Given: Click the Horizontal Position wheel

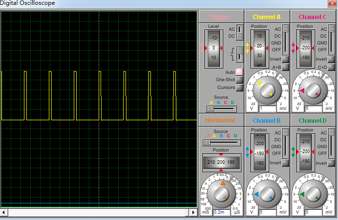Looking at the screenshot, I should (221, 162).
